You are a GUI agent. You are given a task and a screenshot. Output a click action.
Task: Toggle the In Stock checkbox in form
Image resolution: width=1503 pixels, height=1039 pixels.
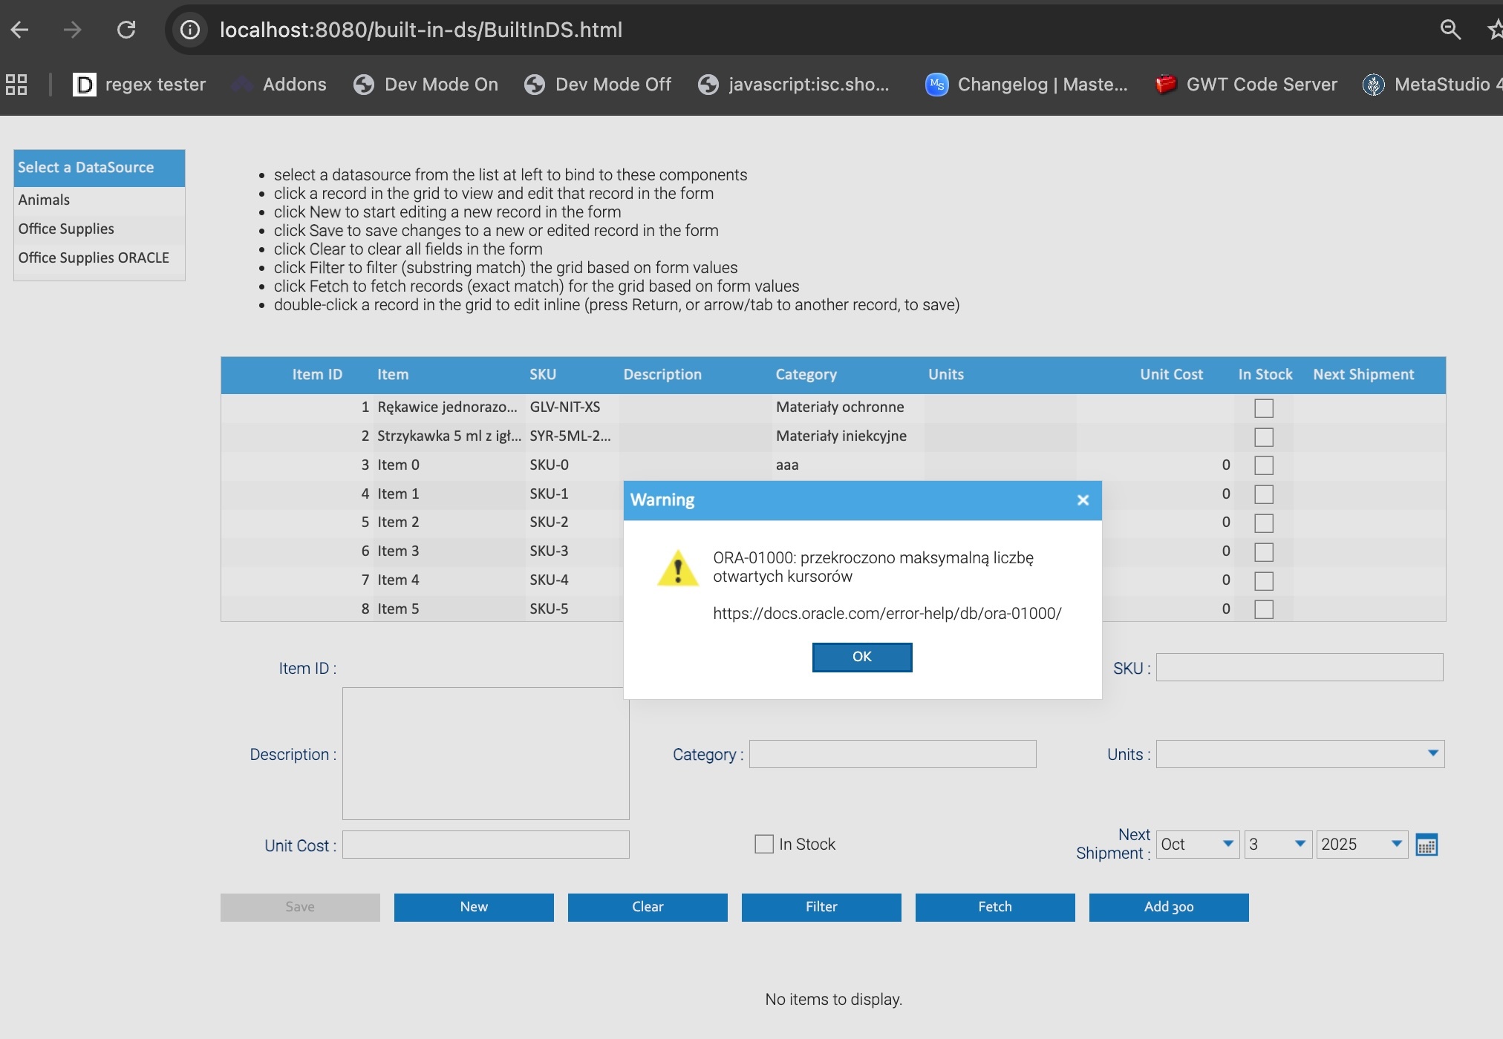pyautogui.click(x=764, y=844)
